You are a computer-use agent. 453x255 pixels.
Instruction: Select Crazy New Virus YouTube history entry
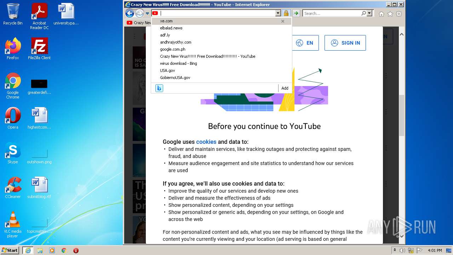[221, 56]
